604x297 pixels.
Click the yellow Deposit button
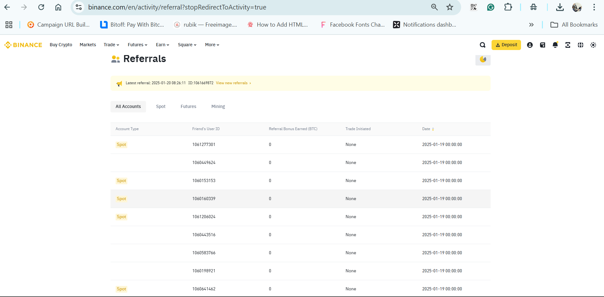point(506,45)
